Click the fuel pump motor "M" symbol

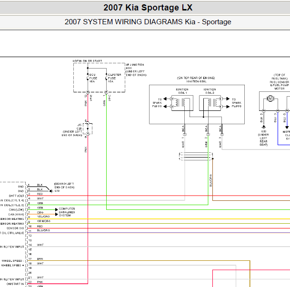(270, 99)
